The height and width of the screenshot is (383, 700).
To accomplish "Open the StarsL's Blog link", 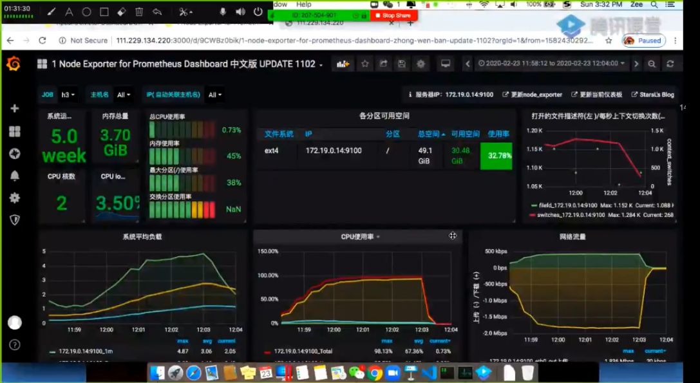I will click(653, 95).
